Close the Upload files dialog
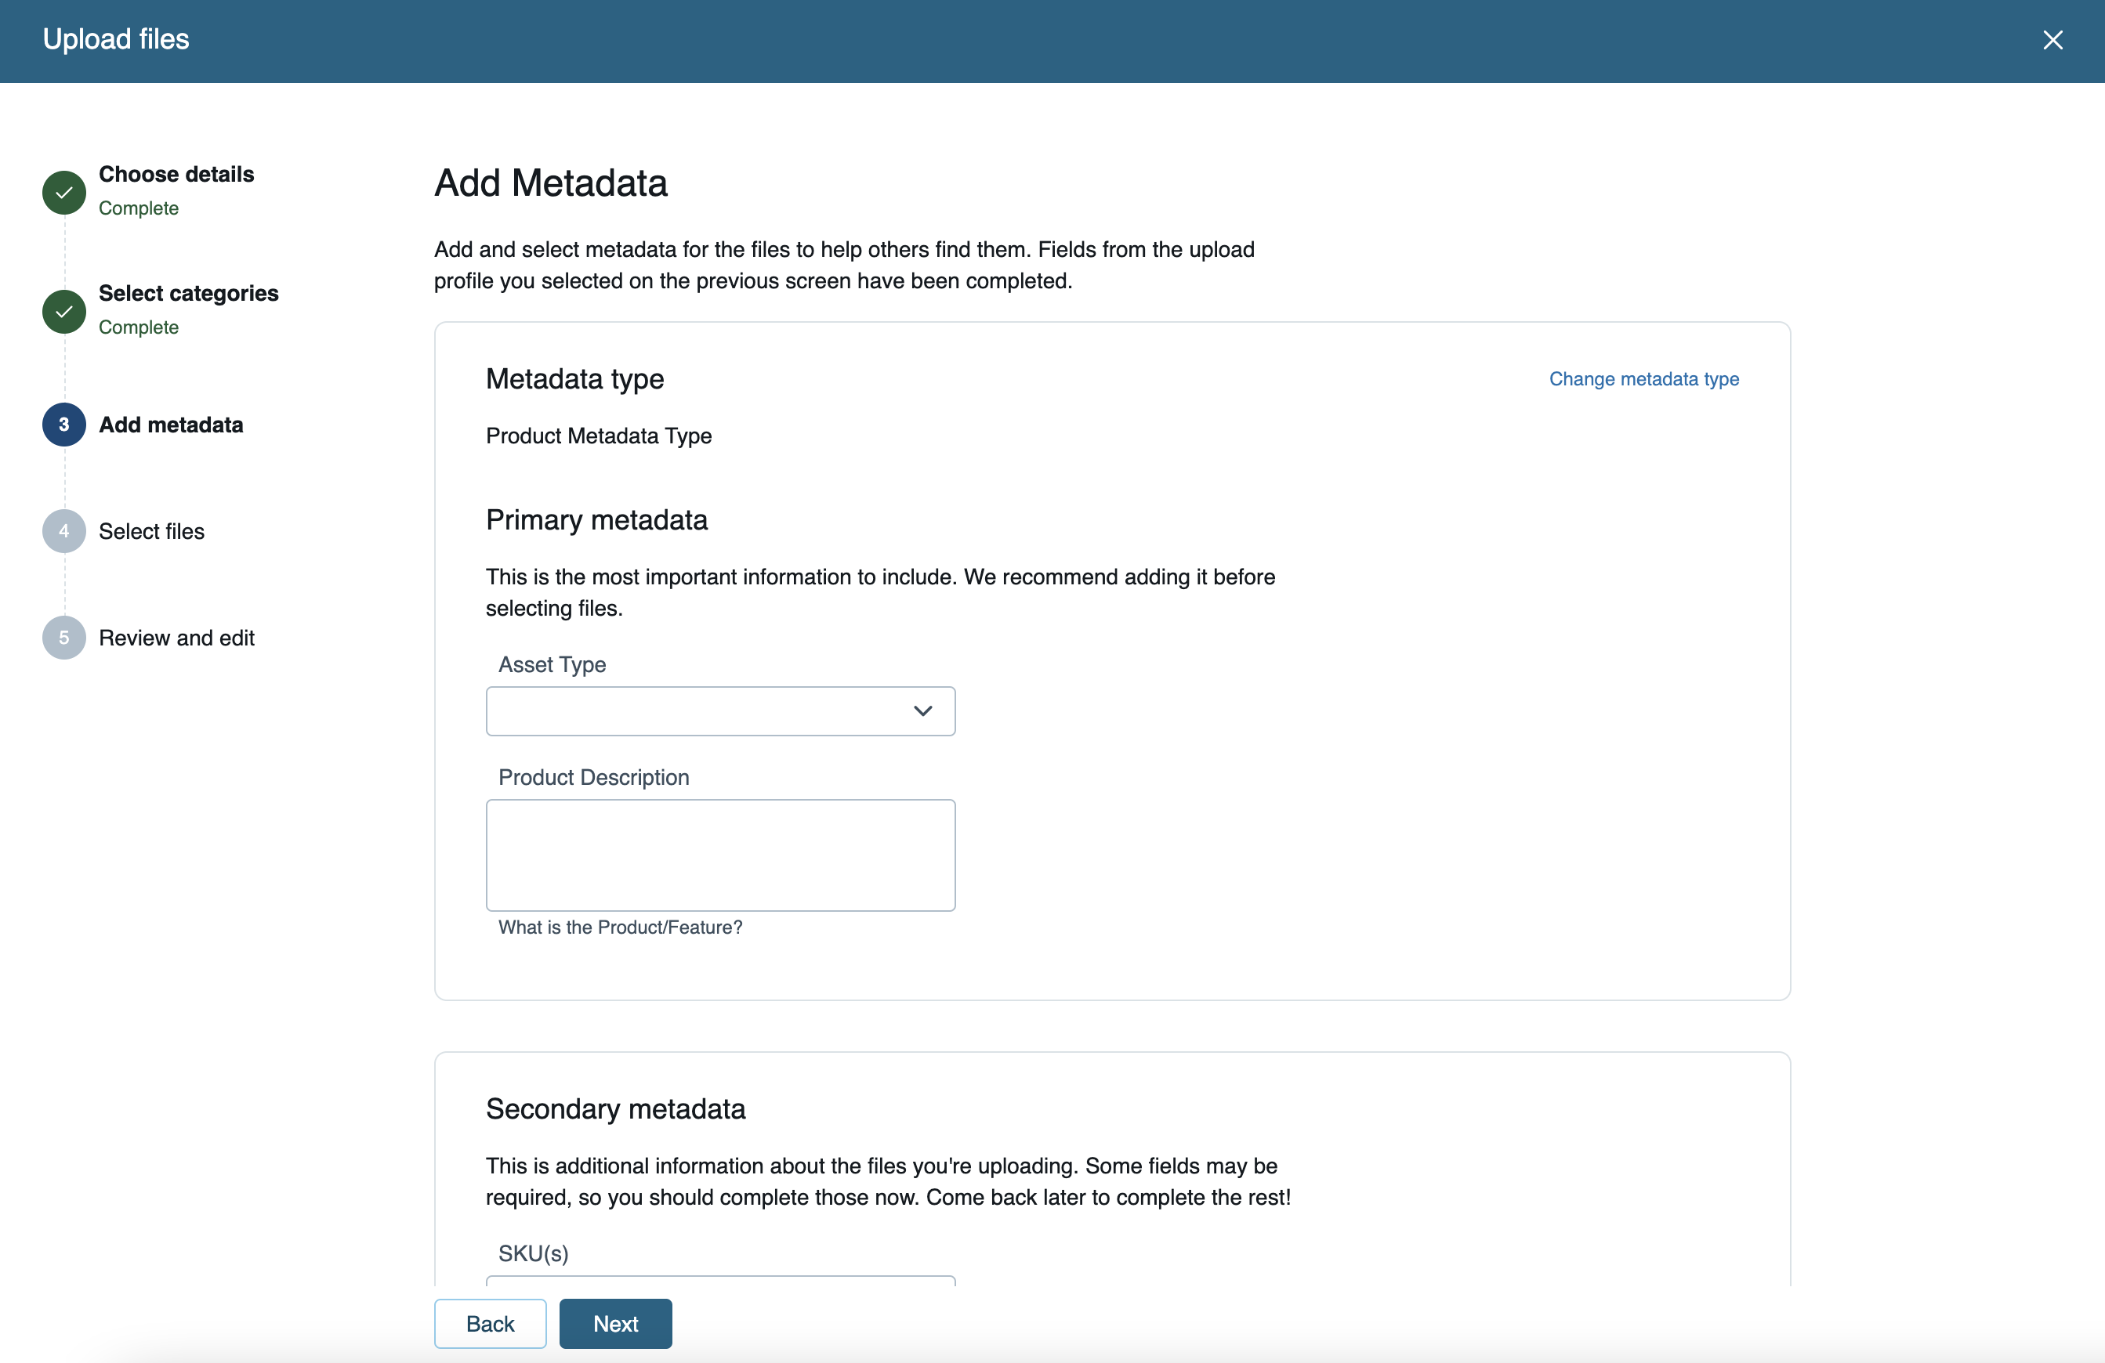Screen dimensions: 2105x1363 click(2052, 40)
